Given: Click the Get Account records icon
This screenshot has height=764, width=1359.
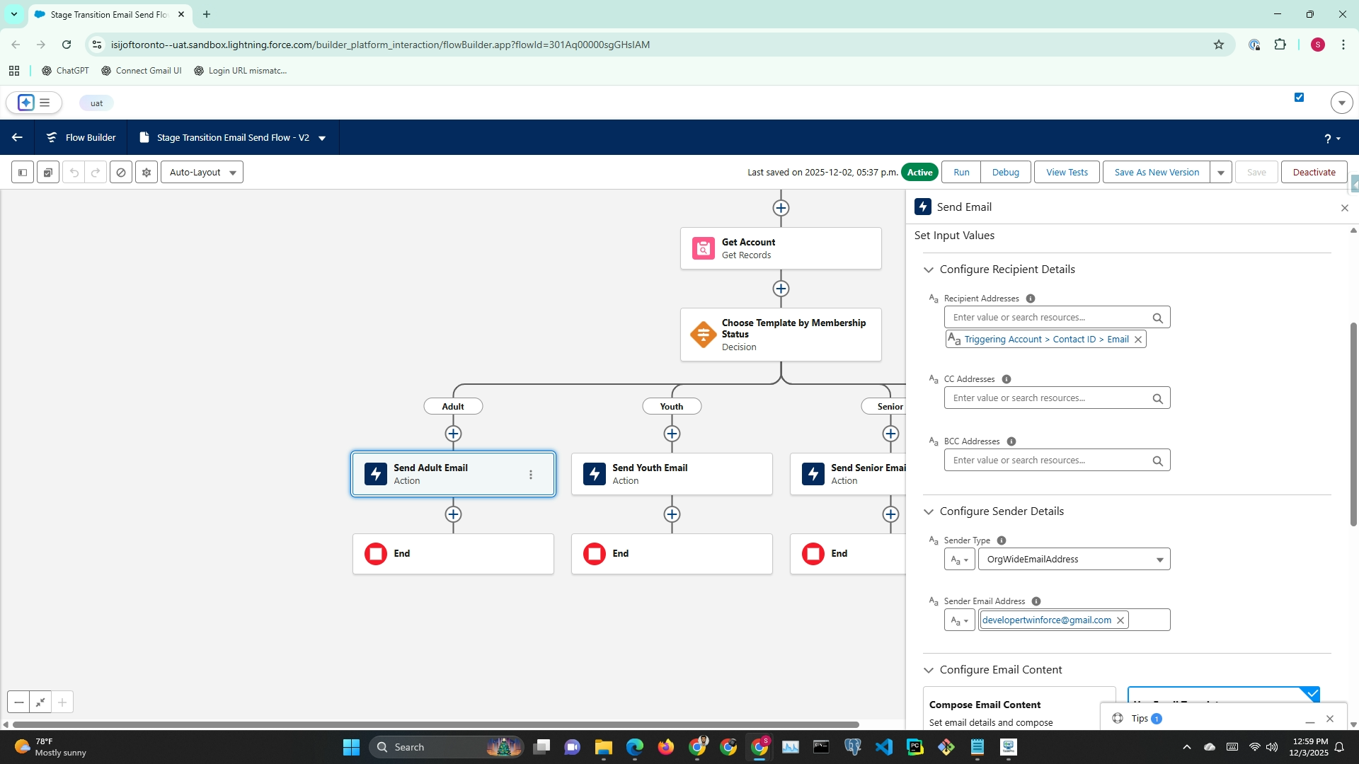Looking at the screenshot, I should coord(703,248).
